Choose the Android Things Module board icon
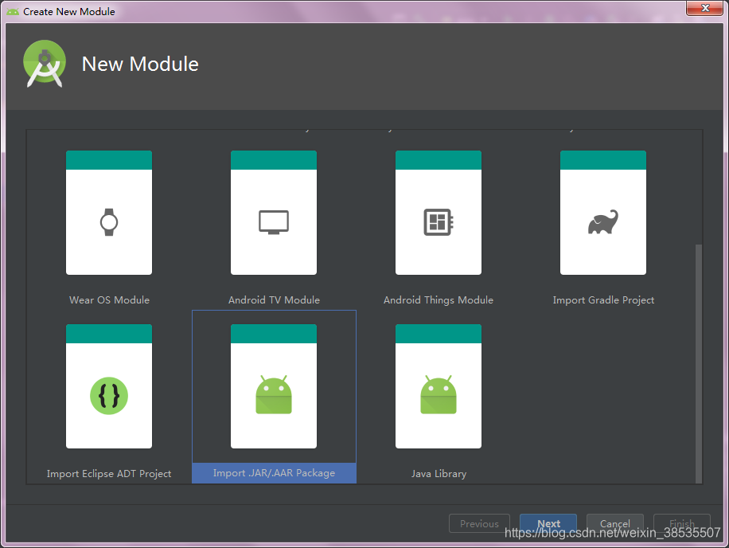 439,222
